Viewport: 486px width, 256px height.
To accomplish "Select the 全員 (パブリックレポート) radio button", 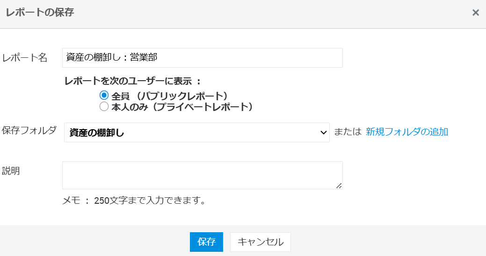I will pos(104,96).
